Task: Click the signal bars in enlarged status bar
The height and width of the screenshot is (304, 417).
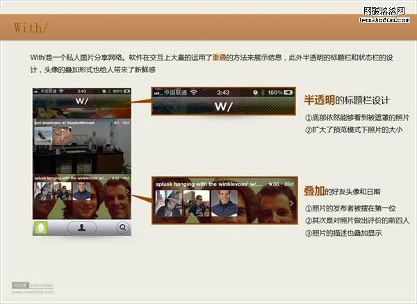Action: pyautogui.click(x=157, y=91)
